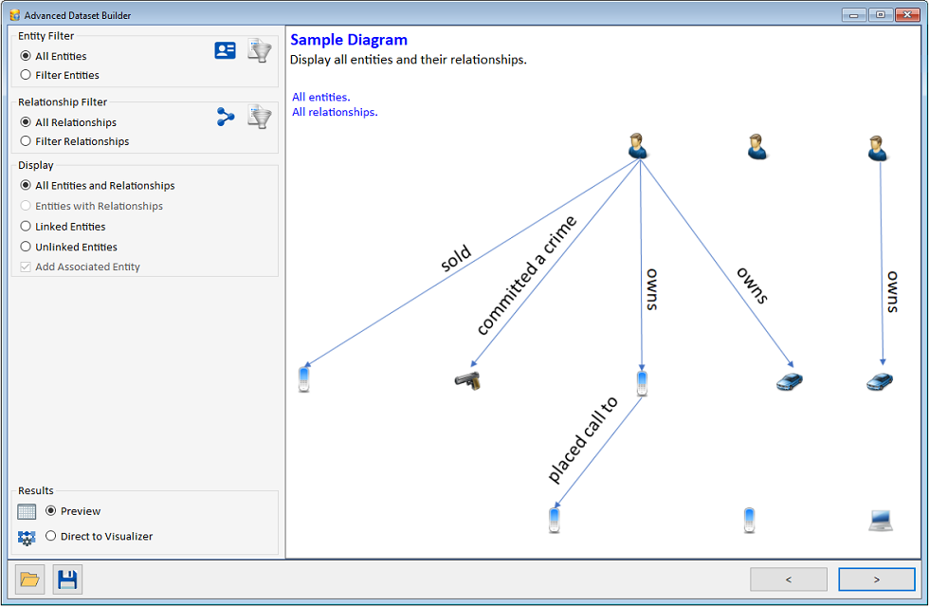Go to next step with > button
This screenshot has height=607, width=929.
877,579
